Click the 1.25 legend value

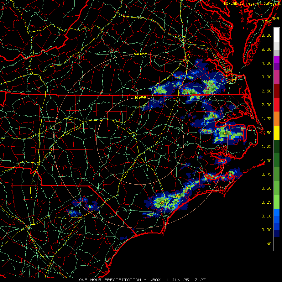pyautogui.click(x=267, y=147)
